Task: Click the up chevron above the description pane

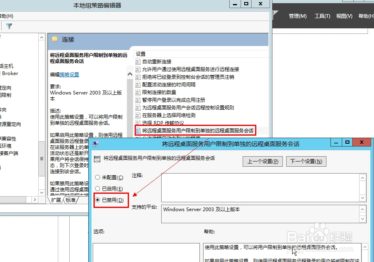Action: click(x=130, y=74)
